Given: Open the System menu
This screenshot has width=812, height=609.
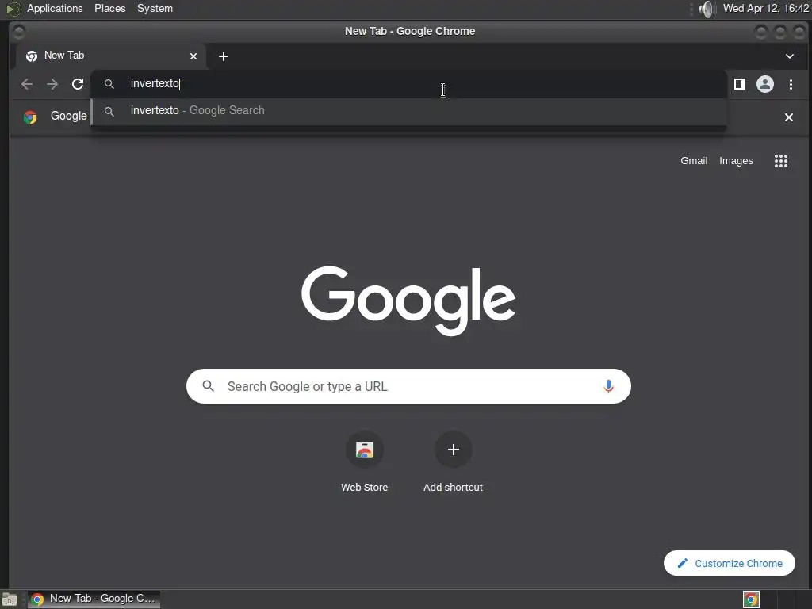Looking at the screenshot, I should click(x=155, y=8).
